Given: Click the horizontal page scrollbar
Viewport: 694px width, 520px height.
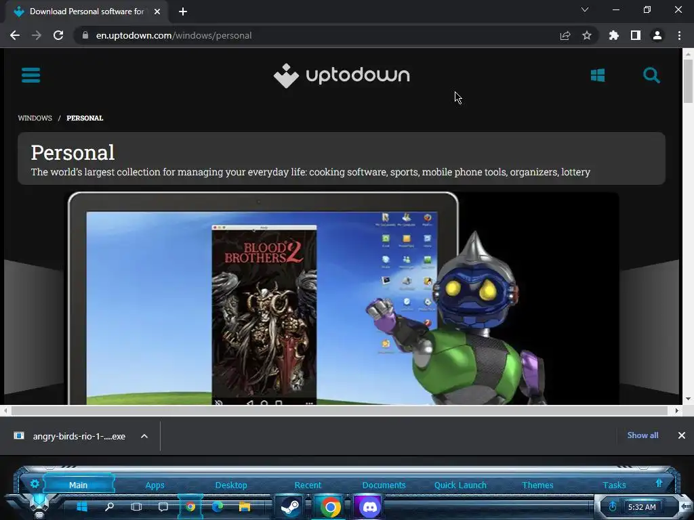Looking at the screenshot, I should point(339,411).
